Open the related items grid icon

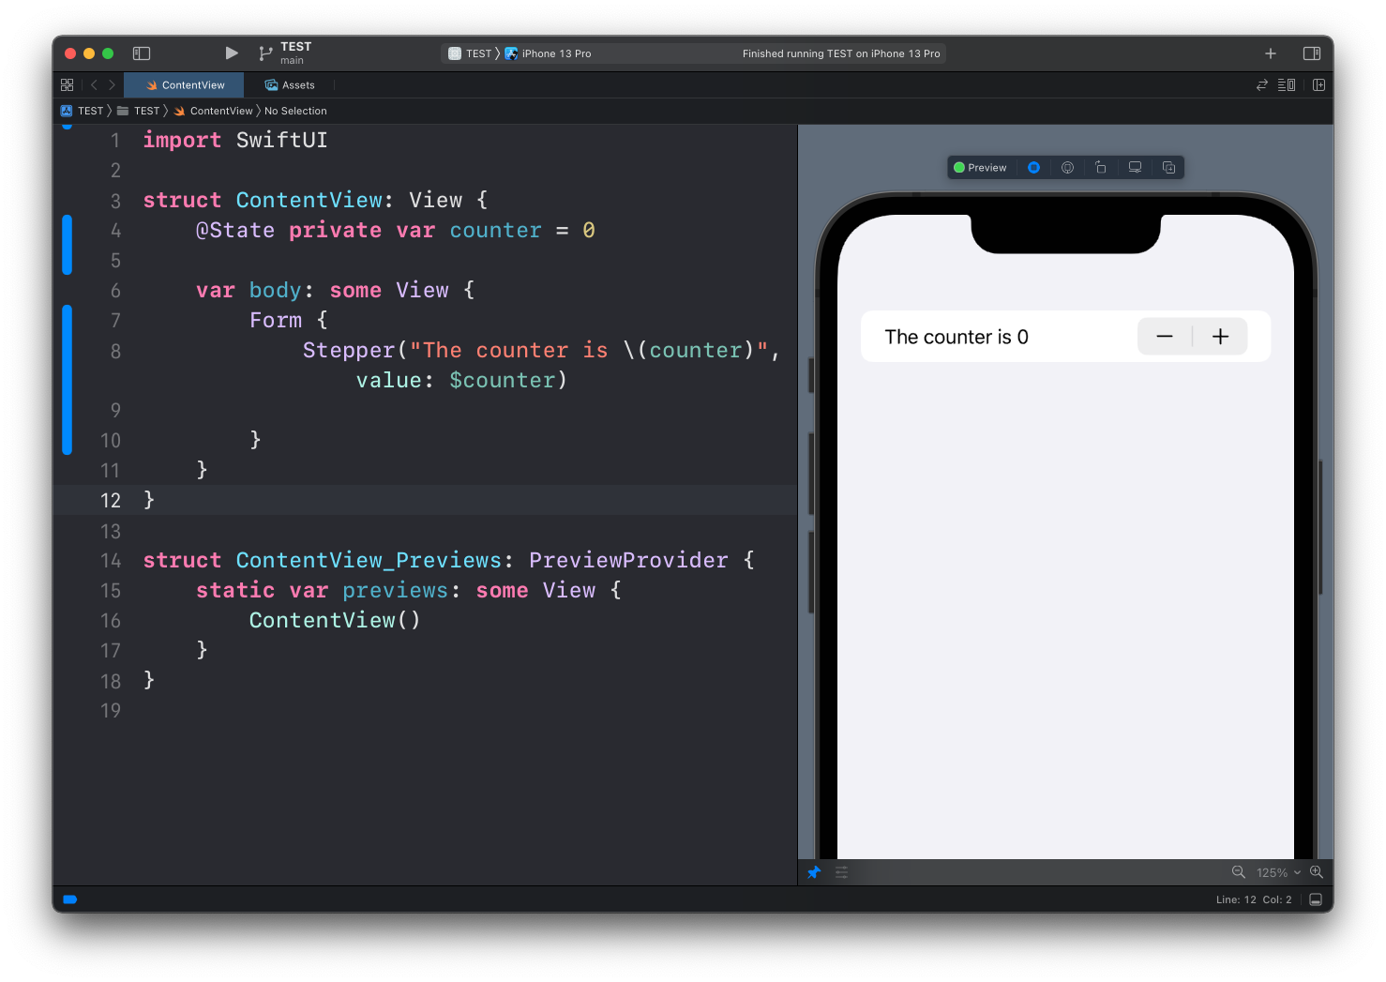[x=67, y=85]
